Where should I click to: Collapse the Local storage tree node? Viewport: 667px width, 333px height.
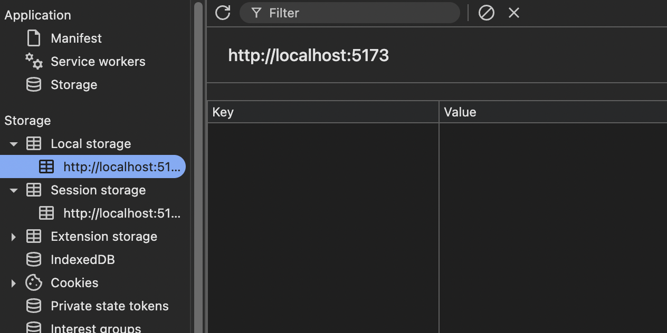(x=14, y=144)
